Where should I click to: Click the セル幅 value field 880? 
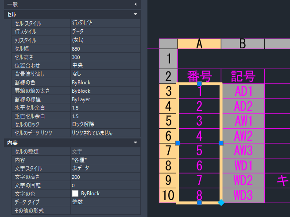tap(104, 48)
